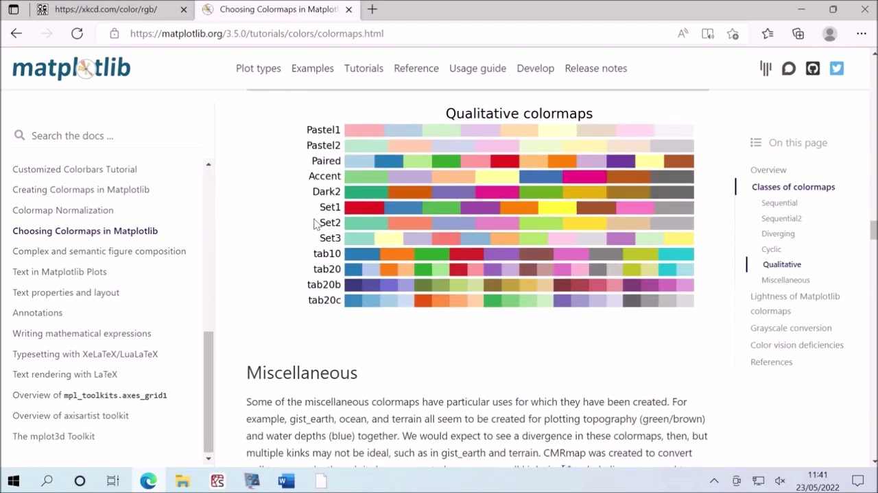The height and width of the screenshot is (493, 878).
Task: Open Complex and semantic figure composition
Action: point(99,251)
